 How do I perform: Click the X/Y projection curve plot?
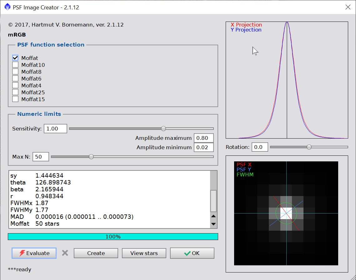click(287, 80)
